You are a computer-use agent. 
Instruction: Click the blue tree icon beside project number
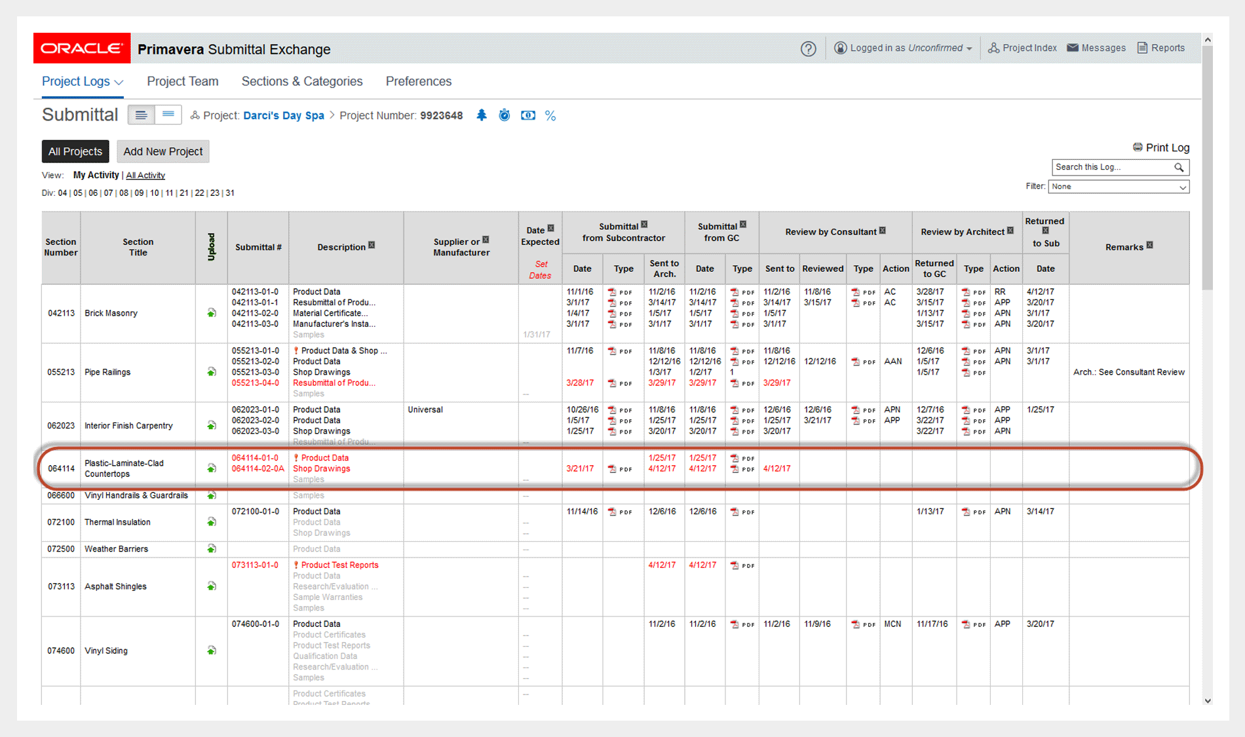[x=482, y=115]
